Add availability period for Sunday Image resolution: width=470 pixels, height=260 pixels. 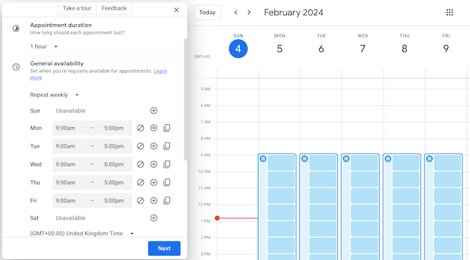coord(153,111)
